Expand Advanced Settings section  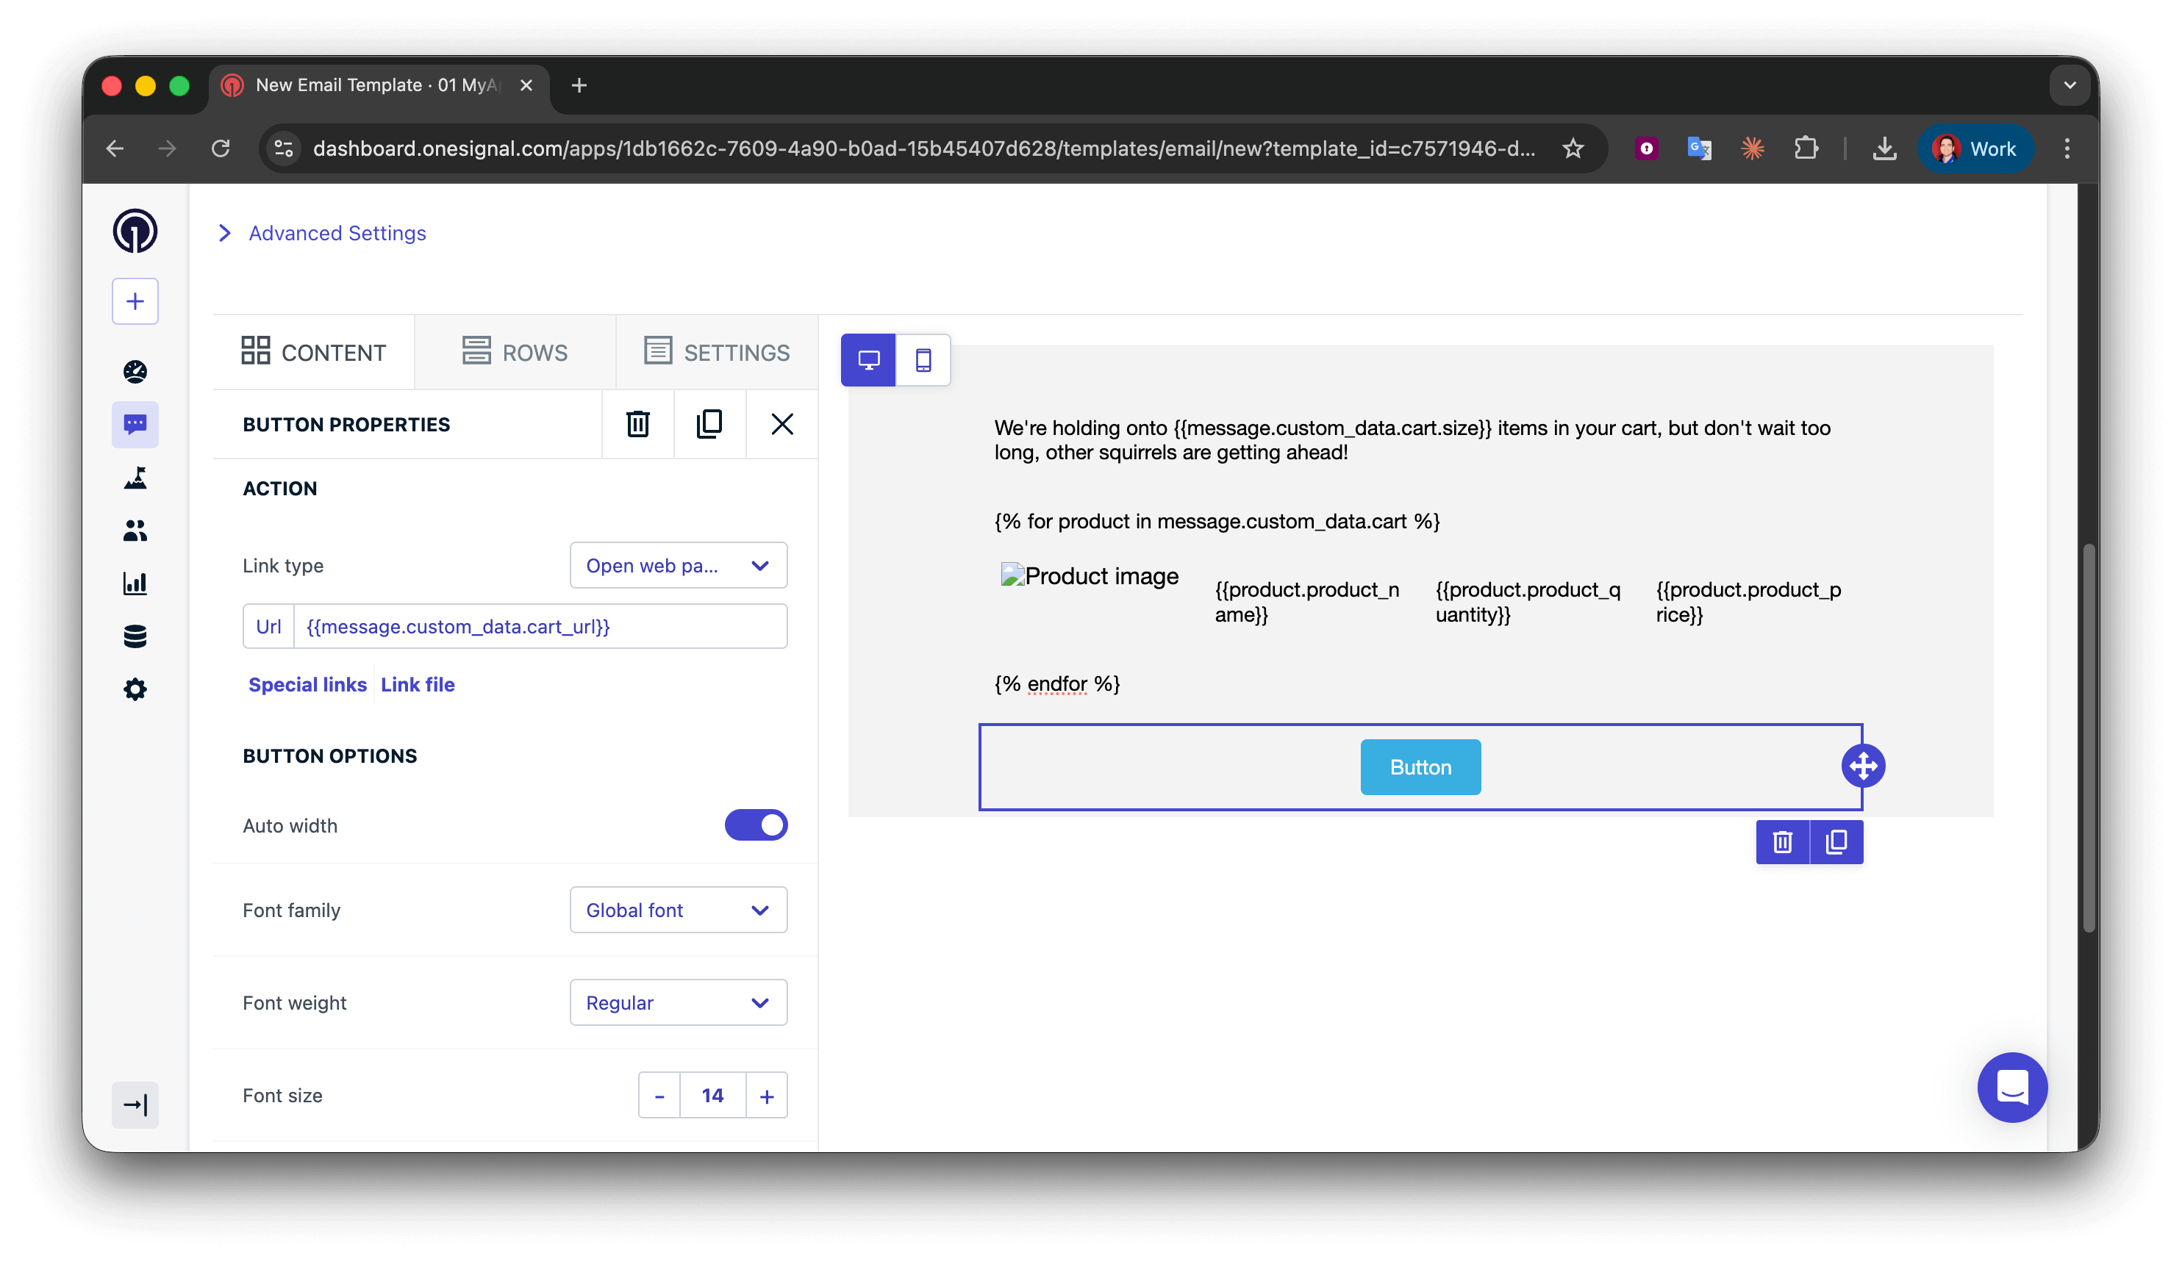tap(337, 233)
